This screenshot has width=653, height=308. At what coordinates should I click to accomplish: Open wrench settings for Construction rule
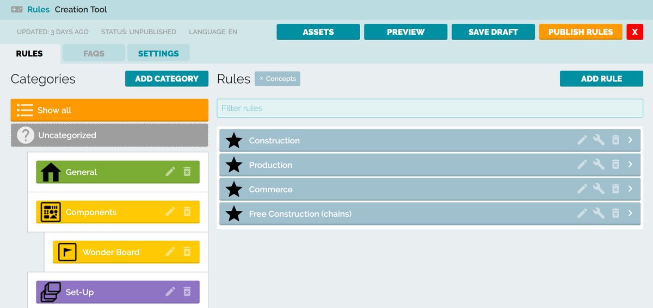pos(599,140)
